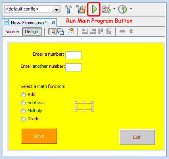
Task: Switch to the Source view tab
Action: (x=12, y=31)
